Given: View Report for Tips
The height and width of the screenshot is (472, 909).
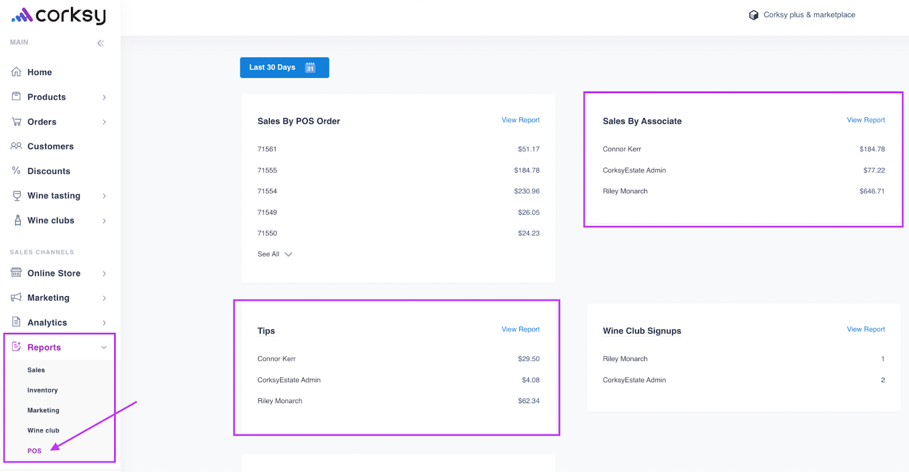Looking at the screenshot, I should click(x=520, y=329).
